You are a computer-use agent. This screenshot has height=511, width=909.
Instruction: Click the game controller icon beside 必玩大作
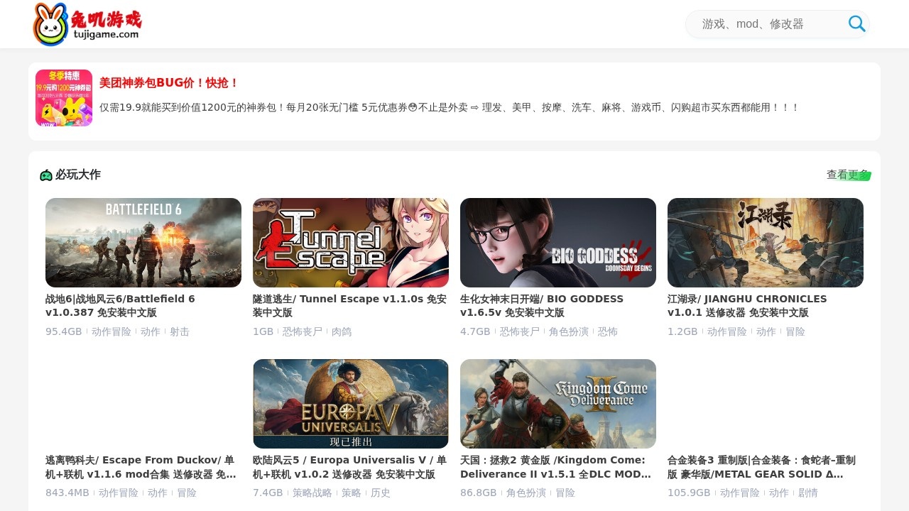click(46, 175)
